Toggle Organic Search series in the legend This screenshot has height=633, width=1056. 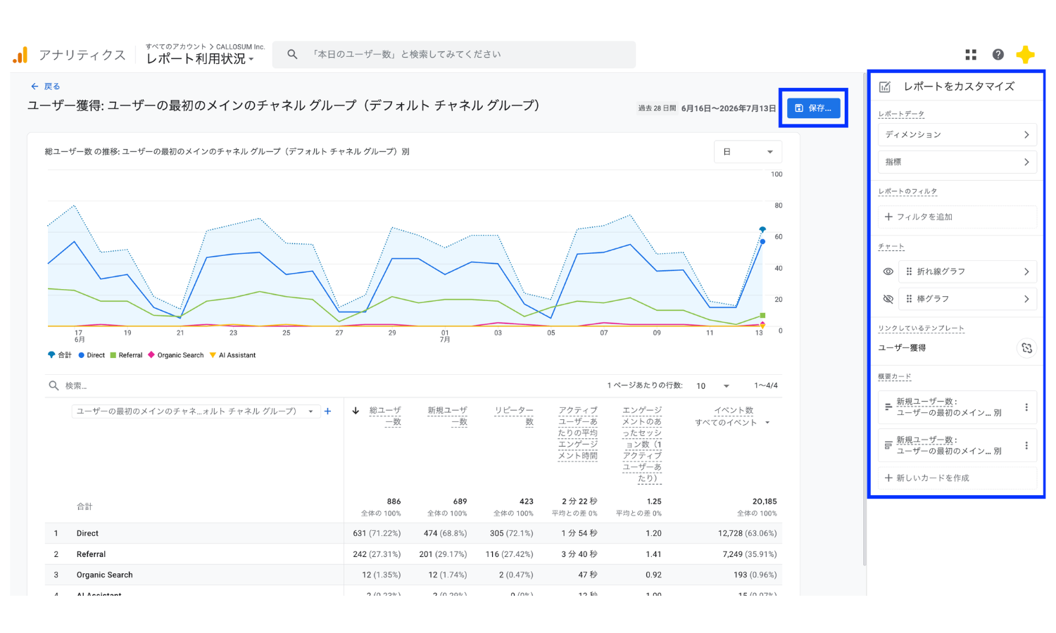click(x=176, y=355)
